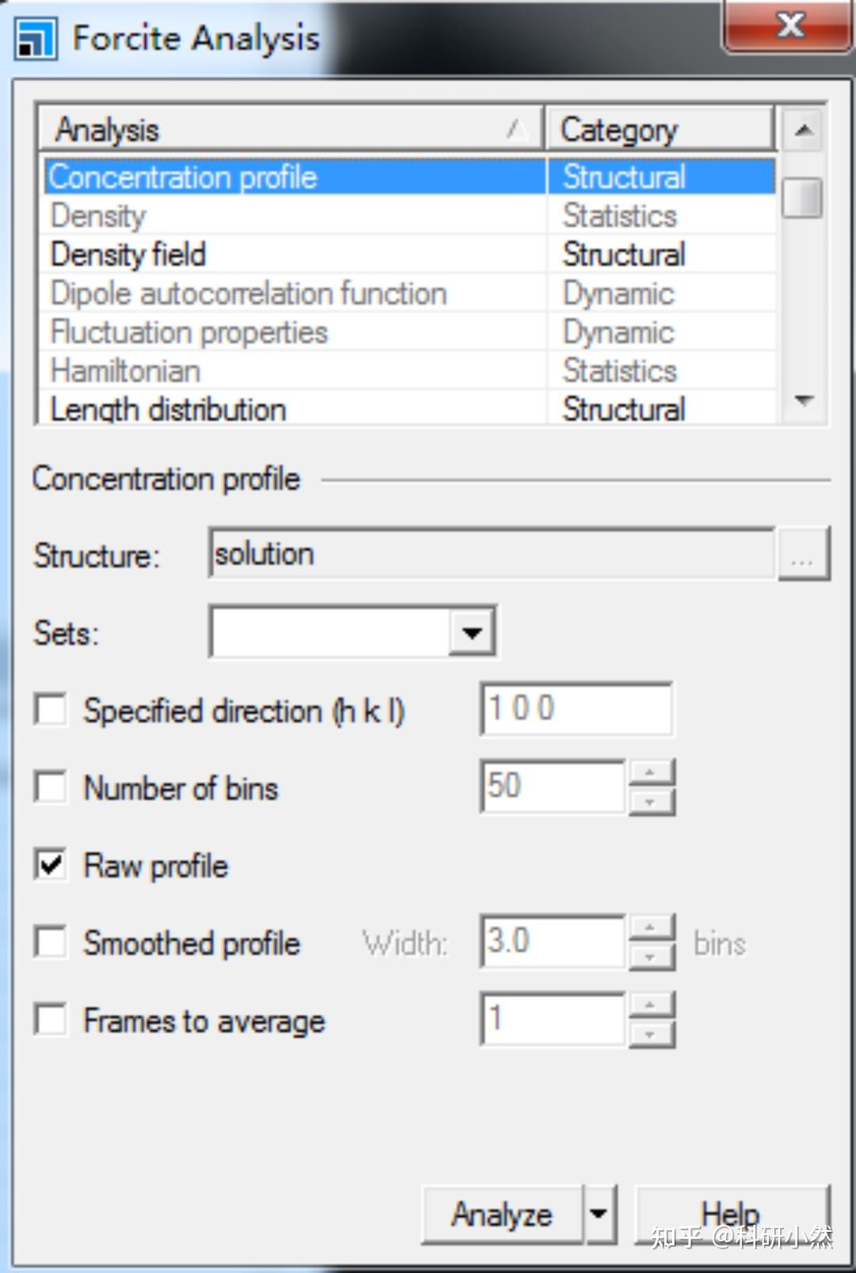
Task: Close the Forcite Analysis dialog
Action: coord(789,27)
